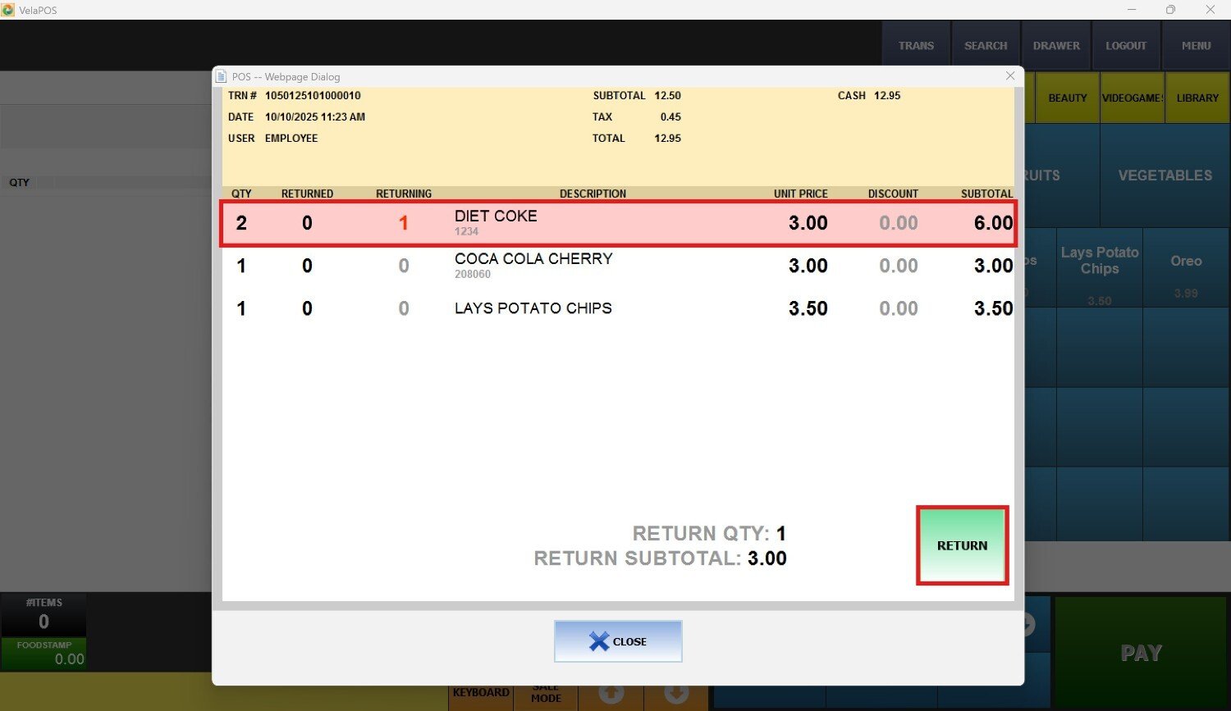Close the POS webpage dialog via X
This screenshot has width=1231, height=711.
[1010, 76]
